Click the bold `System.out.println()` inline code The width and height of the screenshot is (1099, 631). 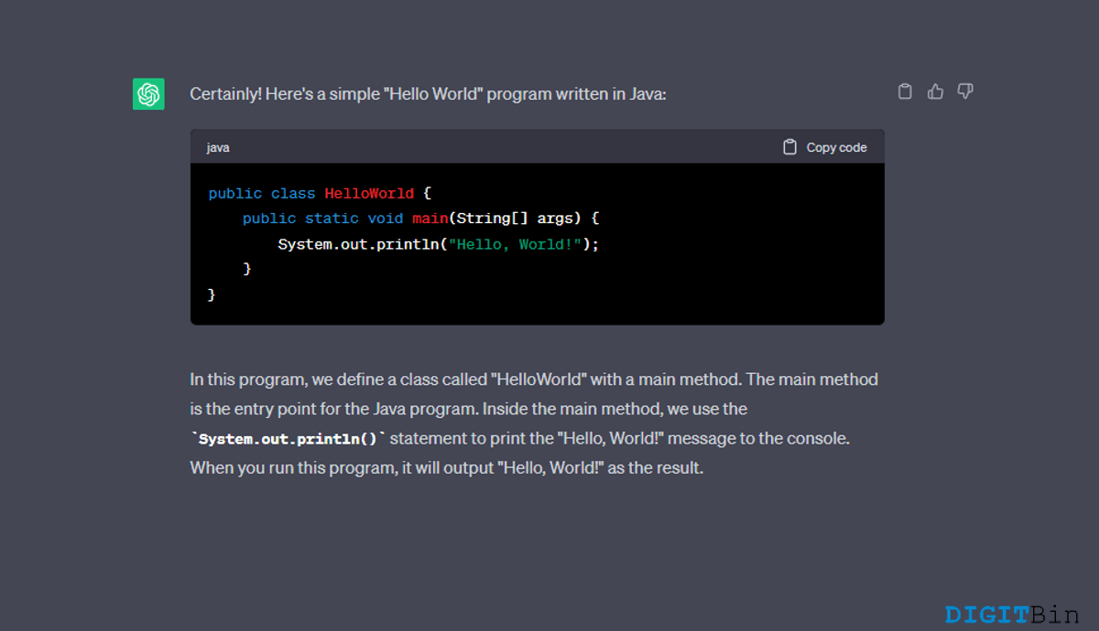pos(289,439)
